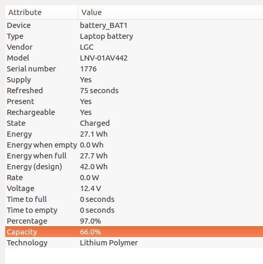Select the Energy when empty row
This screenshot has width=263, height=264.
point(134,145)
